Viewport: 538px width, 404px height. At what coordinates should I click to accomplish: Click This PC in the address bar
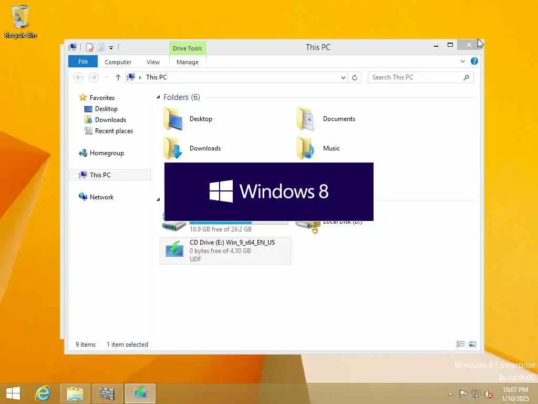(157, 77)
